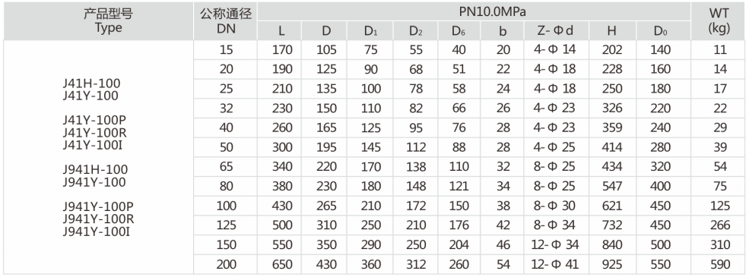This screenshot has width=749, height=277.
Task: Click the WT (kg) header
Action: [720, 20]
